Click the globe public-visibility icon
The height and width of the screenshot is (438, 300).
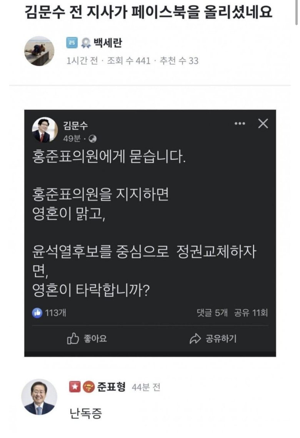93,139
